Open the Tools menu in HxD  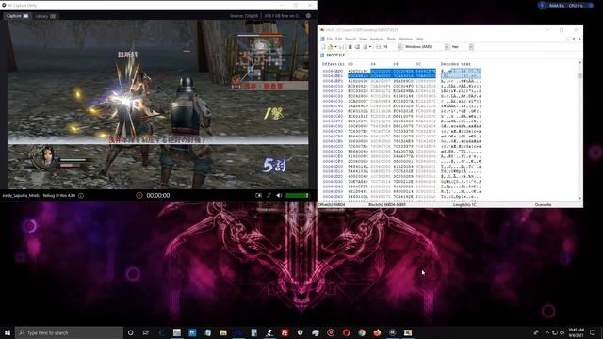click(391, 39)
